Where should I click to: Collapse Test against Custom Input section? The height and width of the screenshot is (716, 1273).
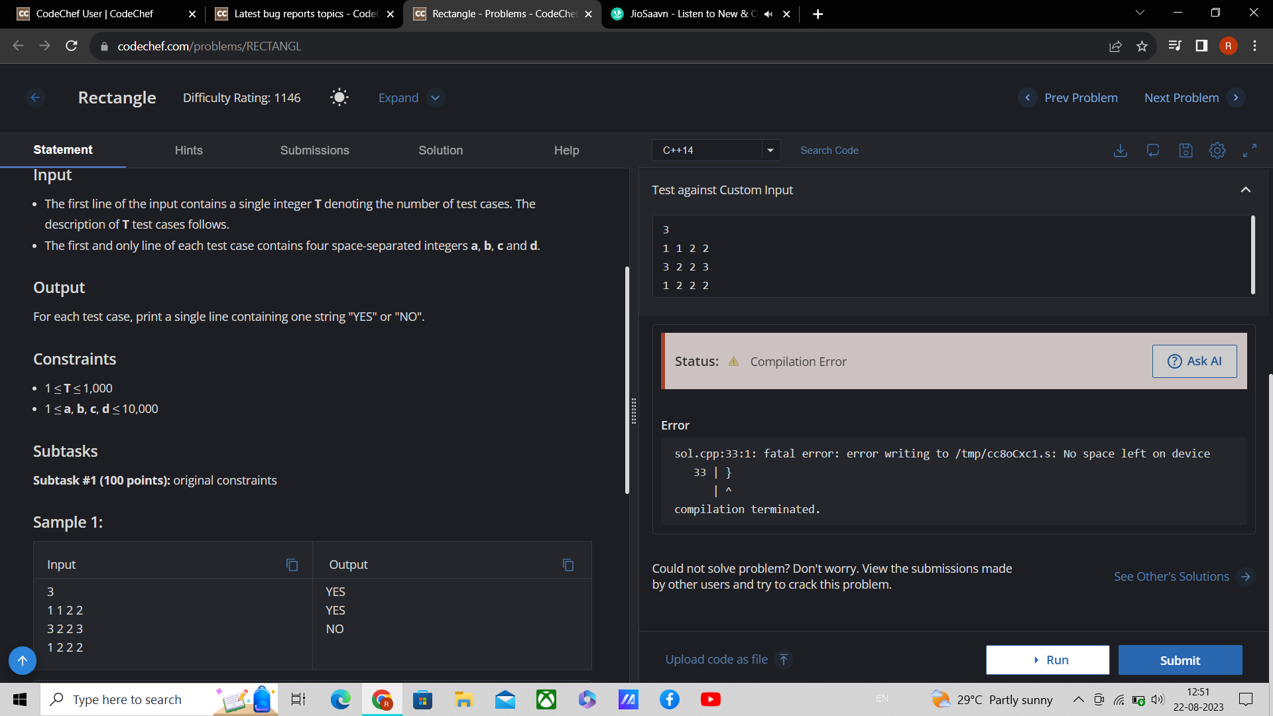tap(1246, 190)
